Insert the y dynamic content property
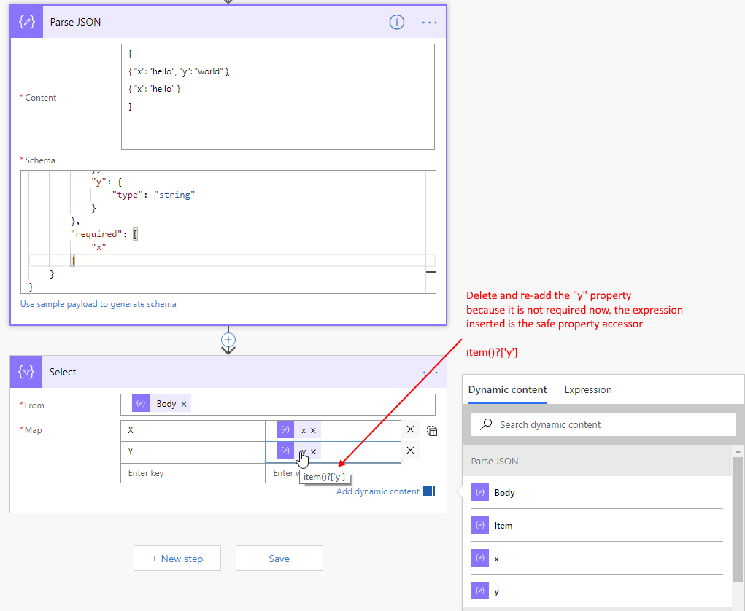745x611 pixels. tap(496, 591)
